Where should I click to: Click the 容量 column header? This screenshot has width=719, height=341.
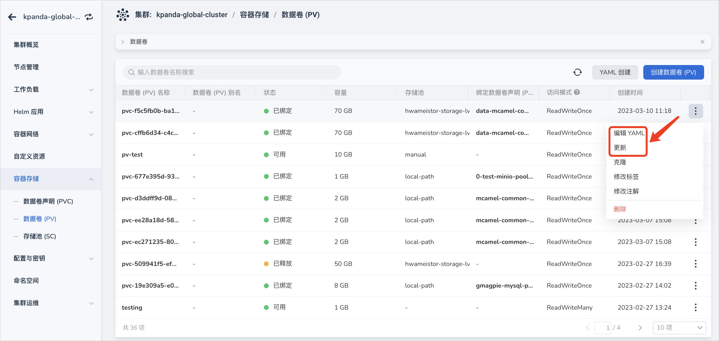(x=341, y=93)
